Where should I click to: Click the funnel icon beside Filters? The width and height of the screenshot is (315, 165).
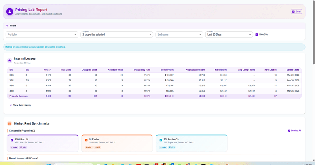pyautogui.click(x=7, y=26)
